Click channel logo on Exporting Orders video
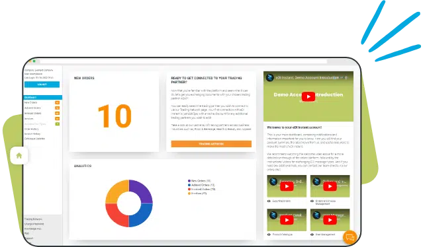 (273, 181)
